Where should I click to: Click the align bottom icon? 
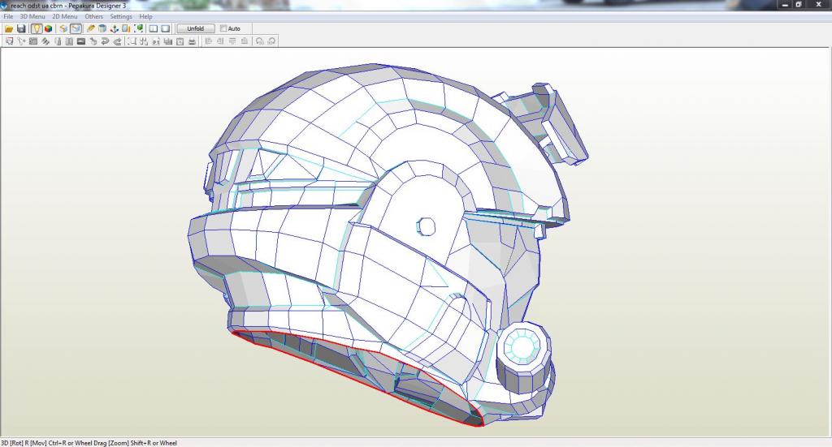[244, 41]
